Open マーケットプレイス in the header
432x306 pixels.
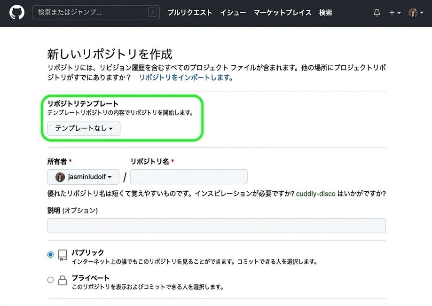(x=283, y=13)
